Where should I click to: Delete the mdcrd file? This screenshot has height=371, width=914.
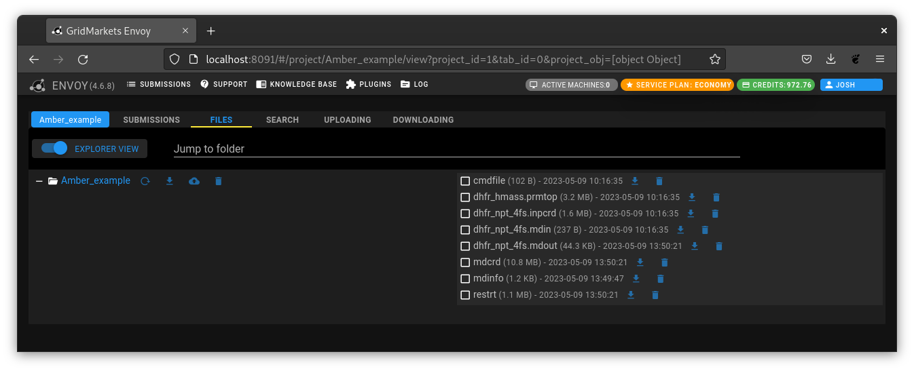click(x=665, y=262)
